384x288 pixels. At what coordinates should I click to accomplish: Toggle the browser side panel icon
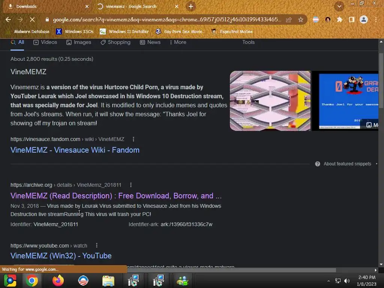click(352, 19)
